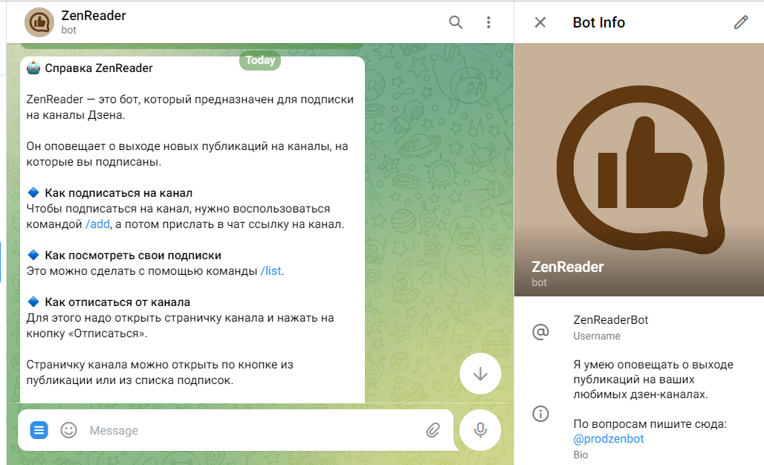Click the /list command link
The width and height of the screenshot is (764, 465).
tap(271, 271)
